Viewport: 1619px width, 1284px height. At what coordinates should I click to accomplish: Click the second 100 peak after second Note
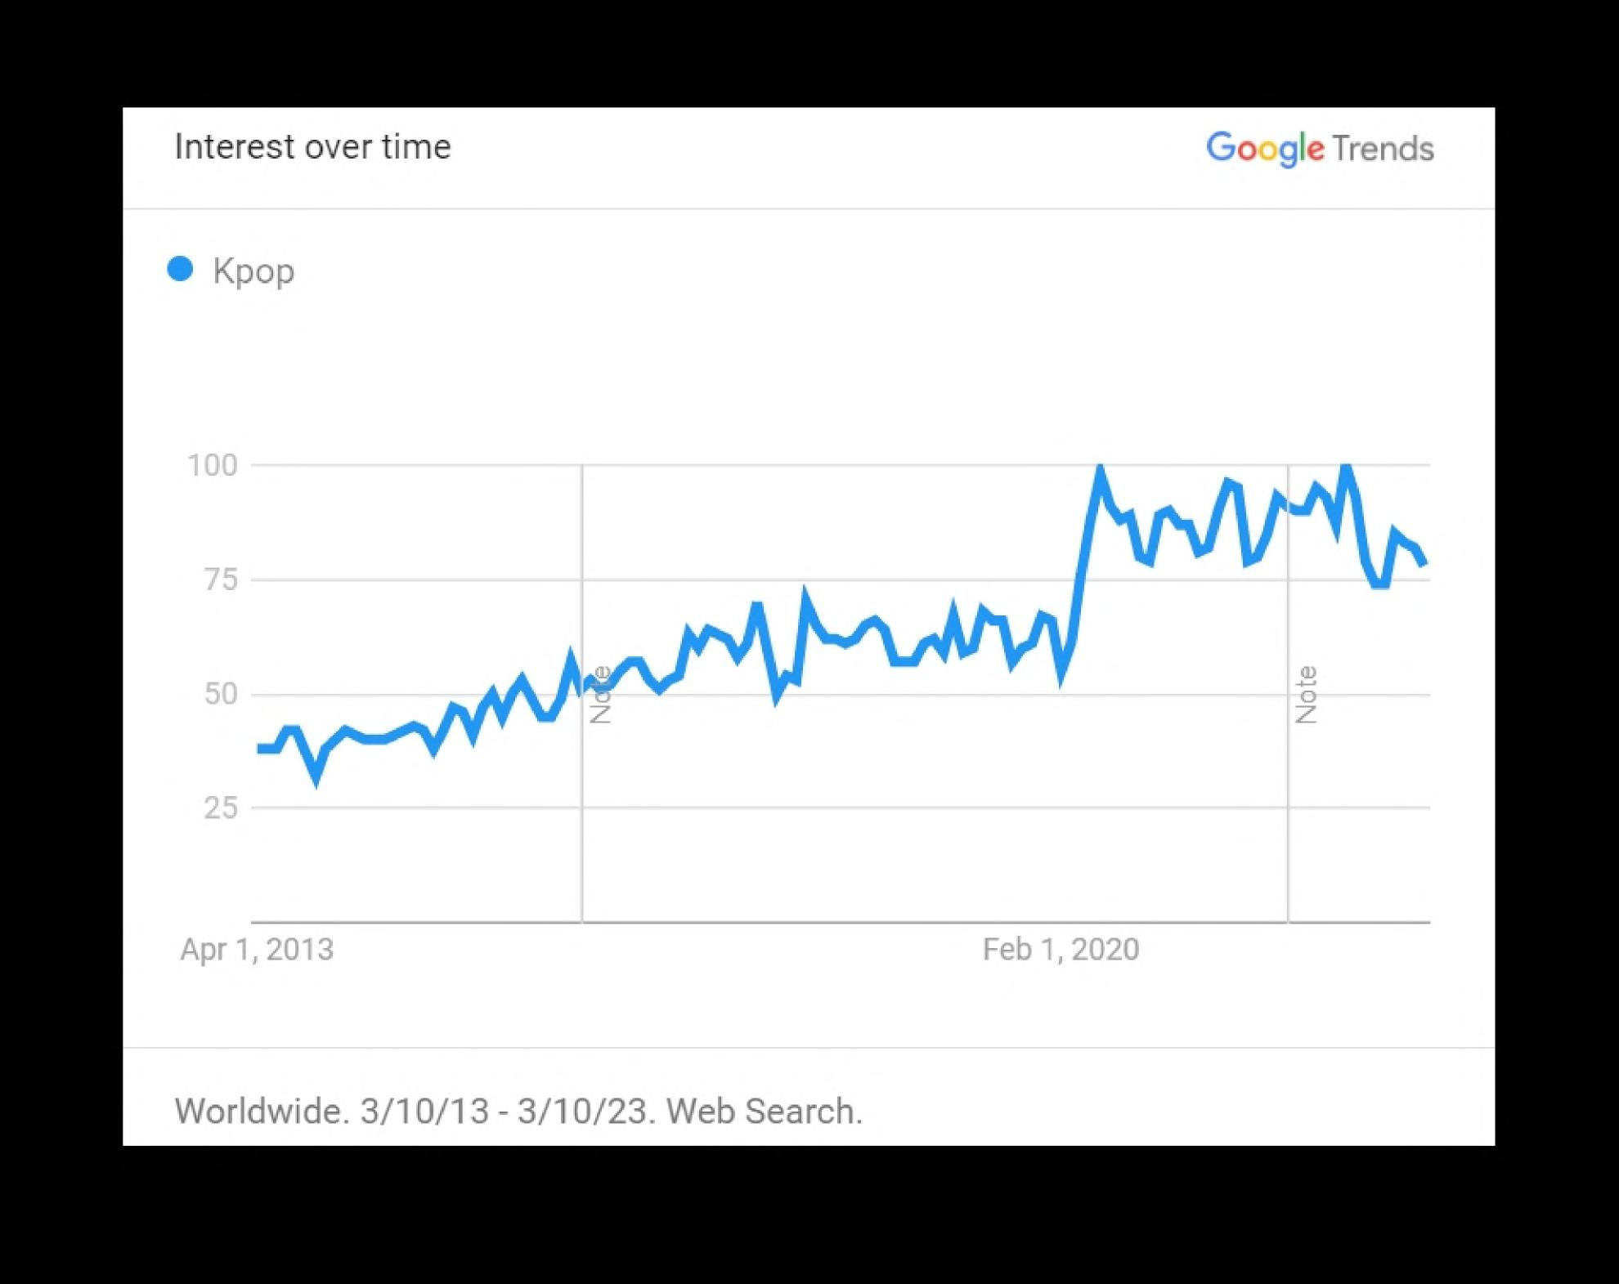click(x=1346, y=468)
